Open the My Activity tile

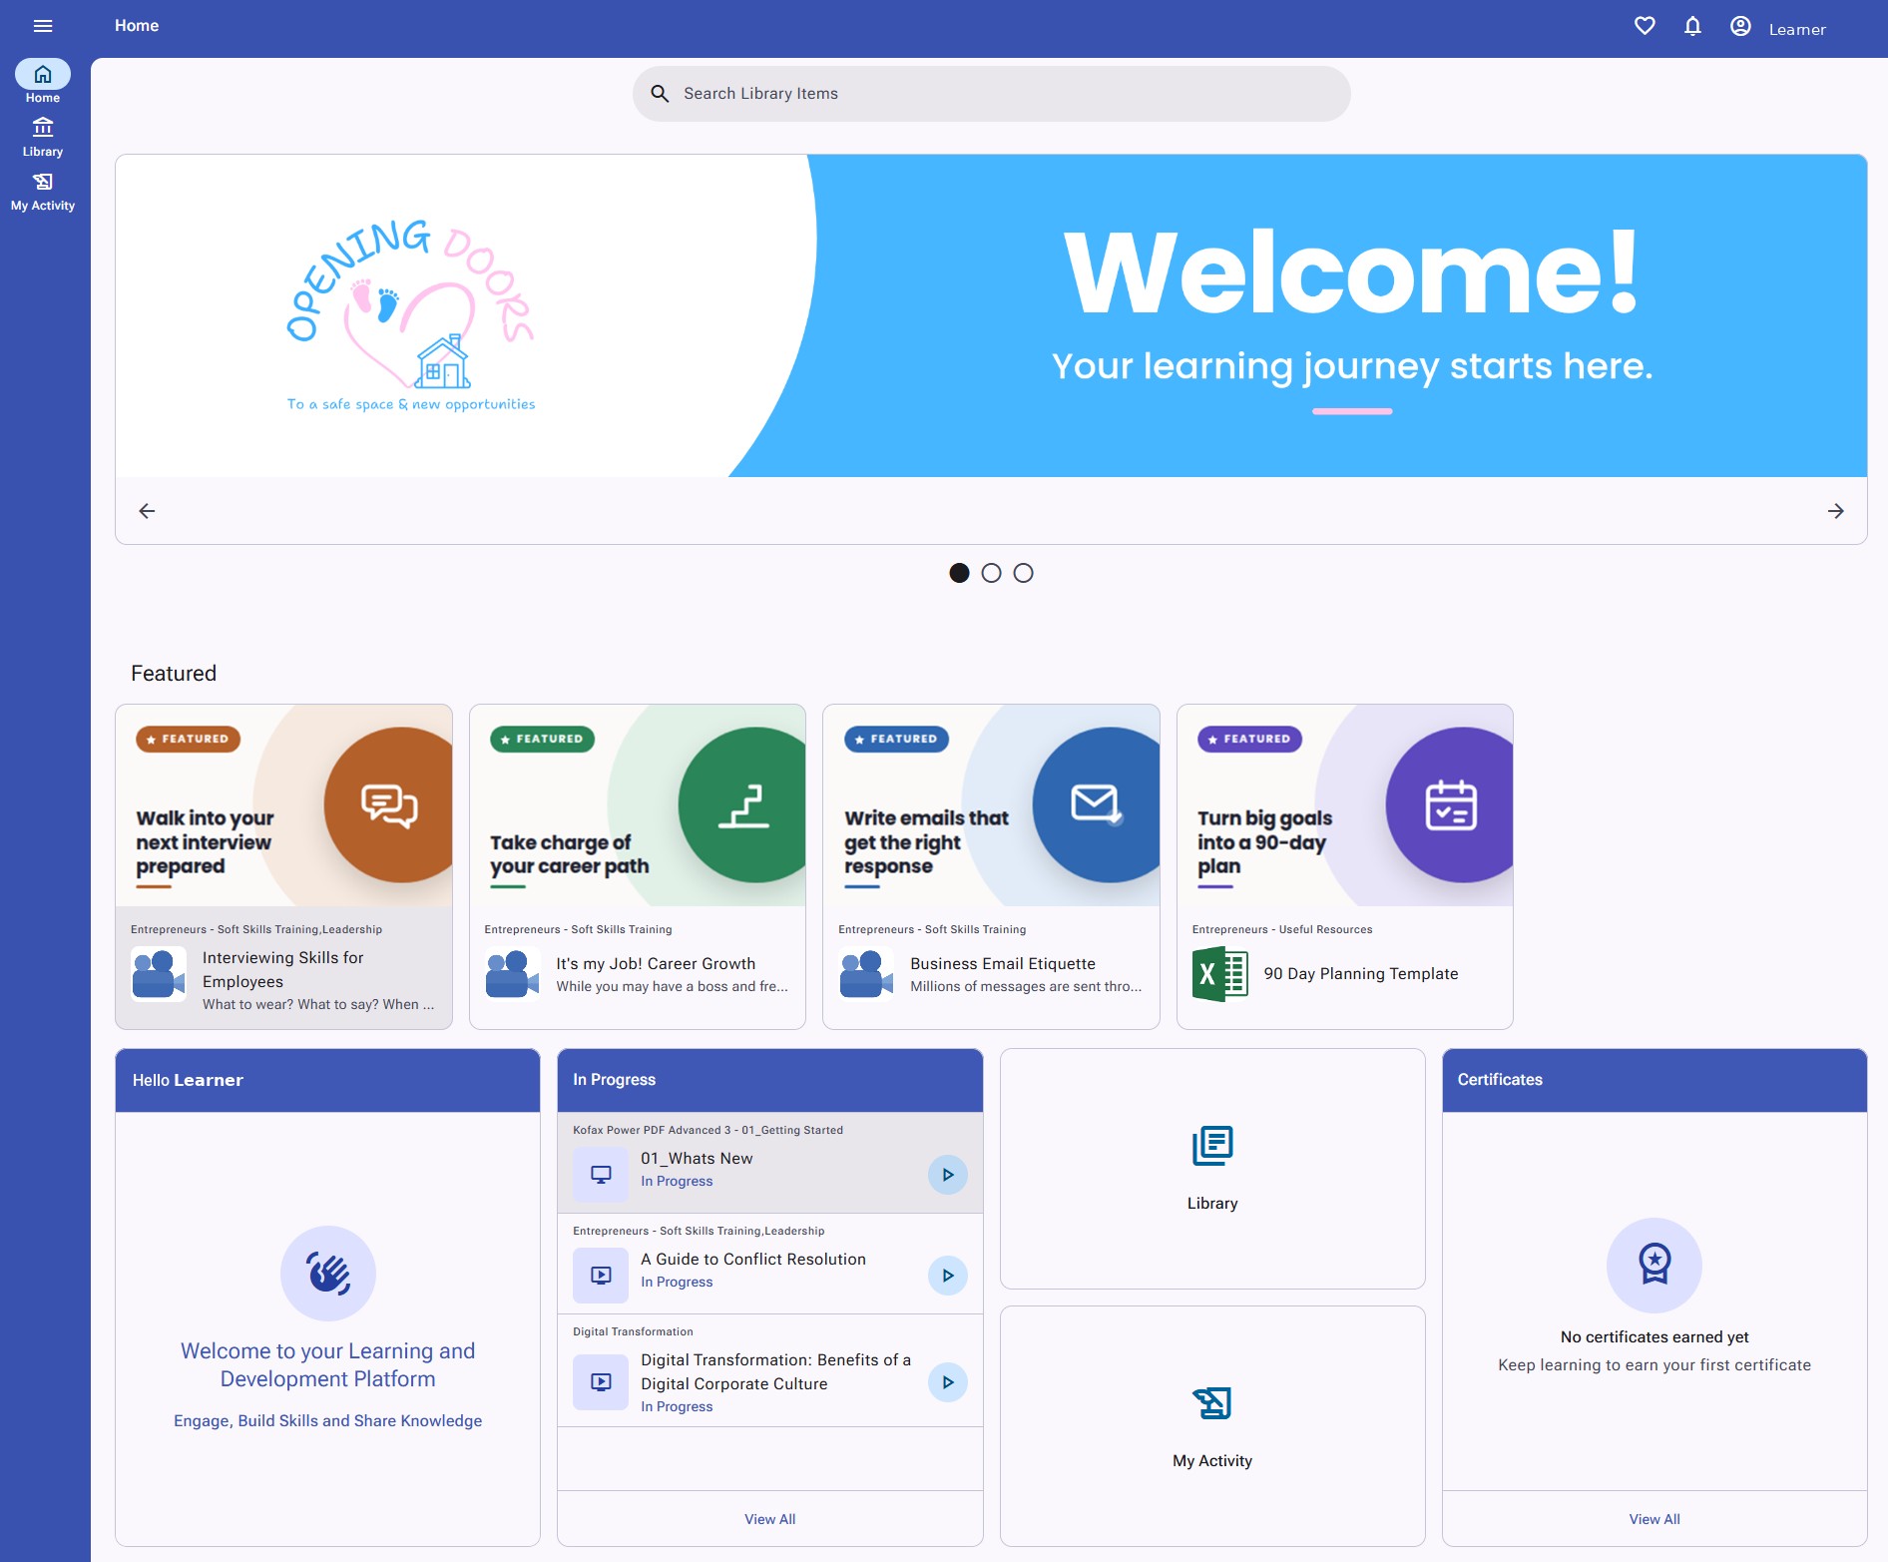(1212, 1426)
